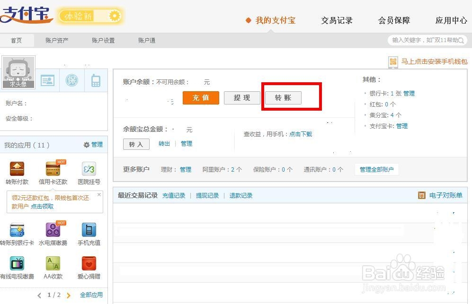Click the 保险账户 count 0
The height and width of the screenshot is (304, 472).
pos(283,170)
